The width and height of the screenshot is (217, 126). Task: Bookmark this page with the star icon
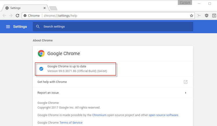[192, 16]
